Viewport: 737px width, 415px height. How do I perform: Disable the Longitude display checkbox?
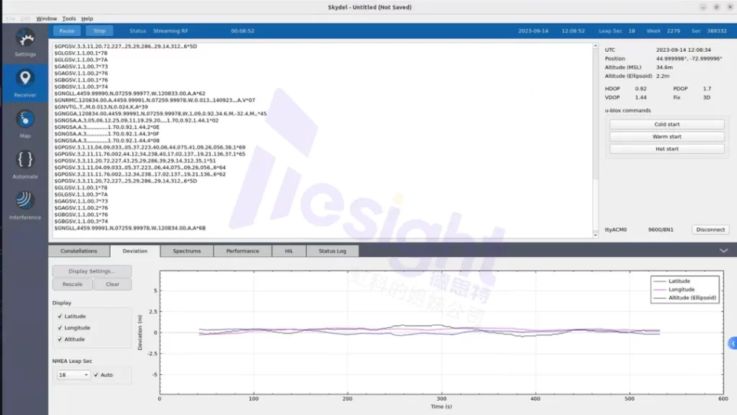tap(58, 327)
